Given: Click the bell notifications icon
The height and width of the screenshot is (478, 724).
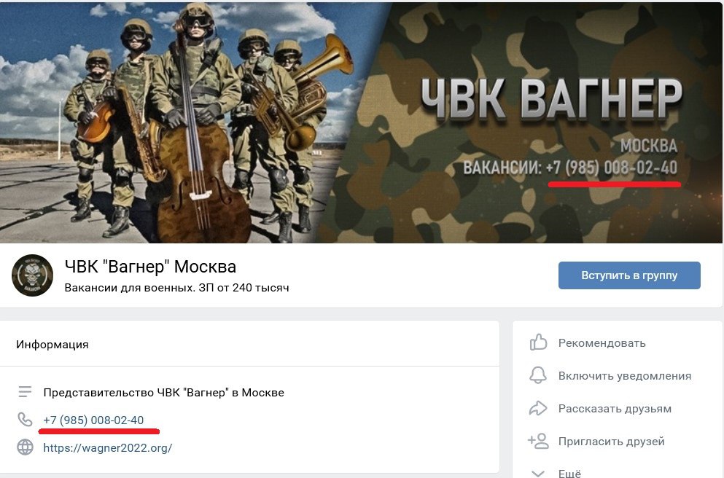Looking at the screenshot, I should click(538, 375).
